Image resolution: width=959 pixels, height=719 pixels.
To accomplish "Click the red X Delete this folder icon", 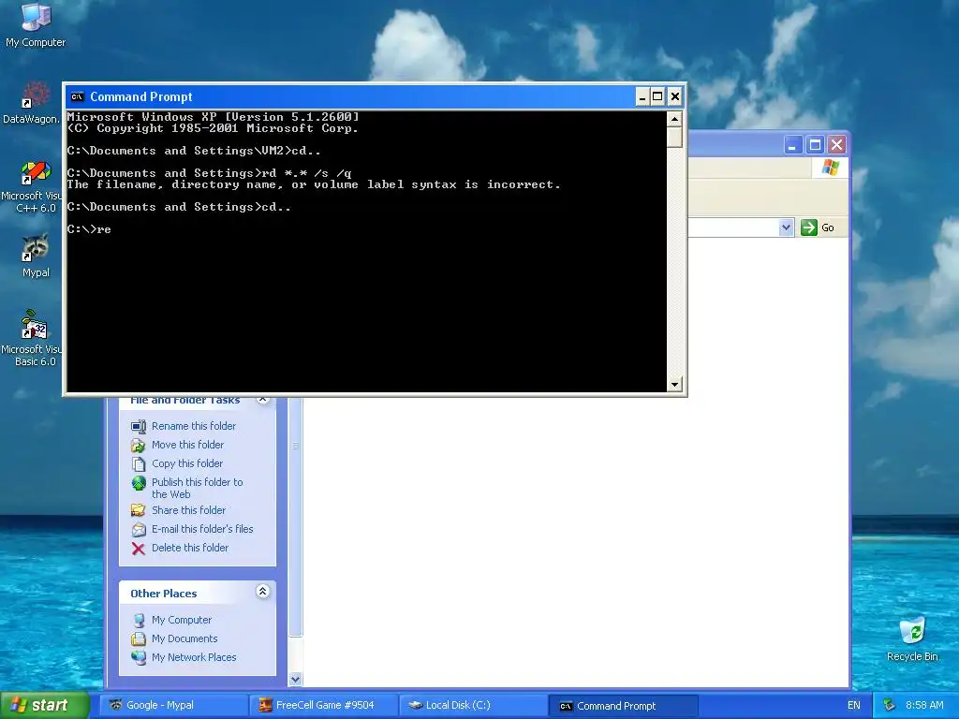I will [x=139, y=549].
